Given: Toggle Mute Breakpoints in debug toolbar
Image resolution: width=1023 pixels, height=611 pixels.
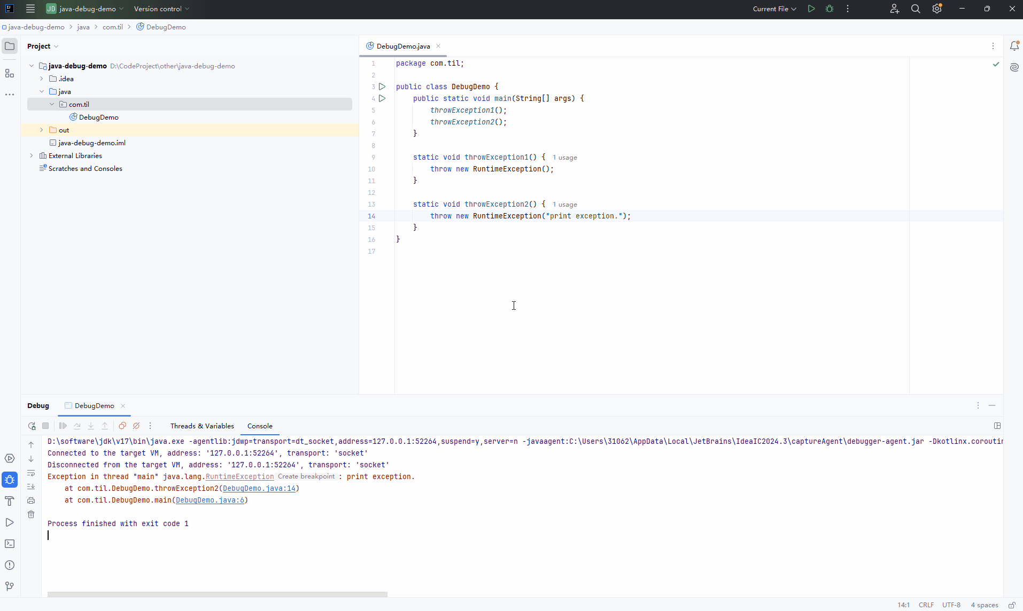Looking at the screenshot, I should (x=136, y=426).
